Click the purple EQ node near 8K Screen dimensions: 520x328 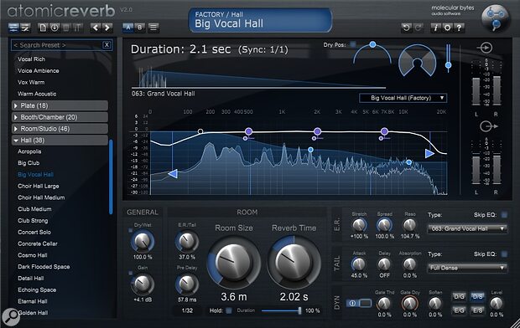(384, 131)
